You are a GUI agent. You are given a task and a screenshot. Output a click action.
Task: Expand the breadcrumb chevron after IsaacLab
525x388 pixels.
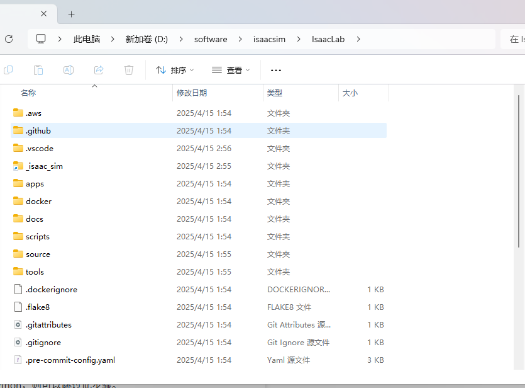pos(358,39)
